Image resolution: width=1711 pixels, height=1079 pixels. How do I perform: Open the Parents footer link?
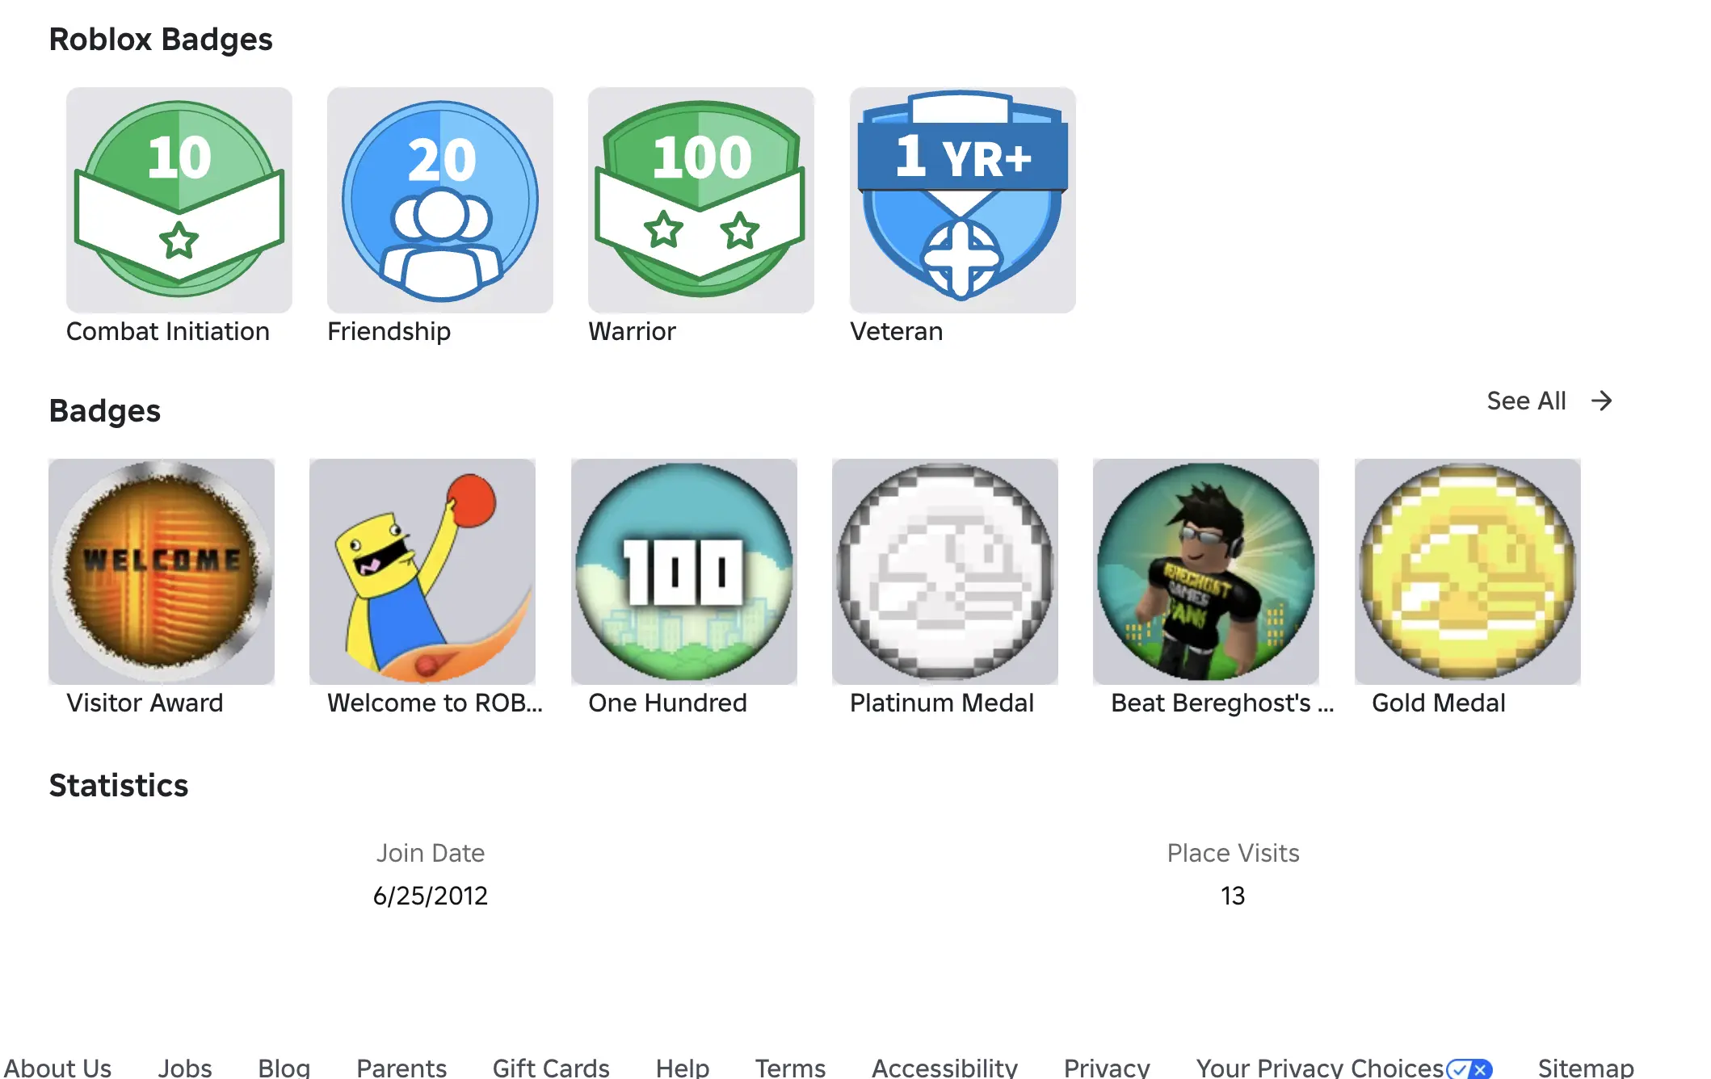pyautogui.click(x=401, y=1068)
